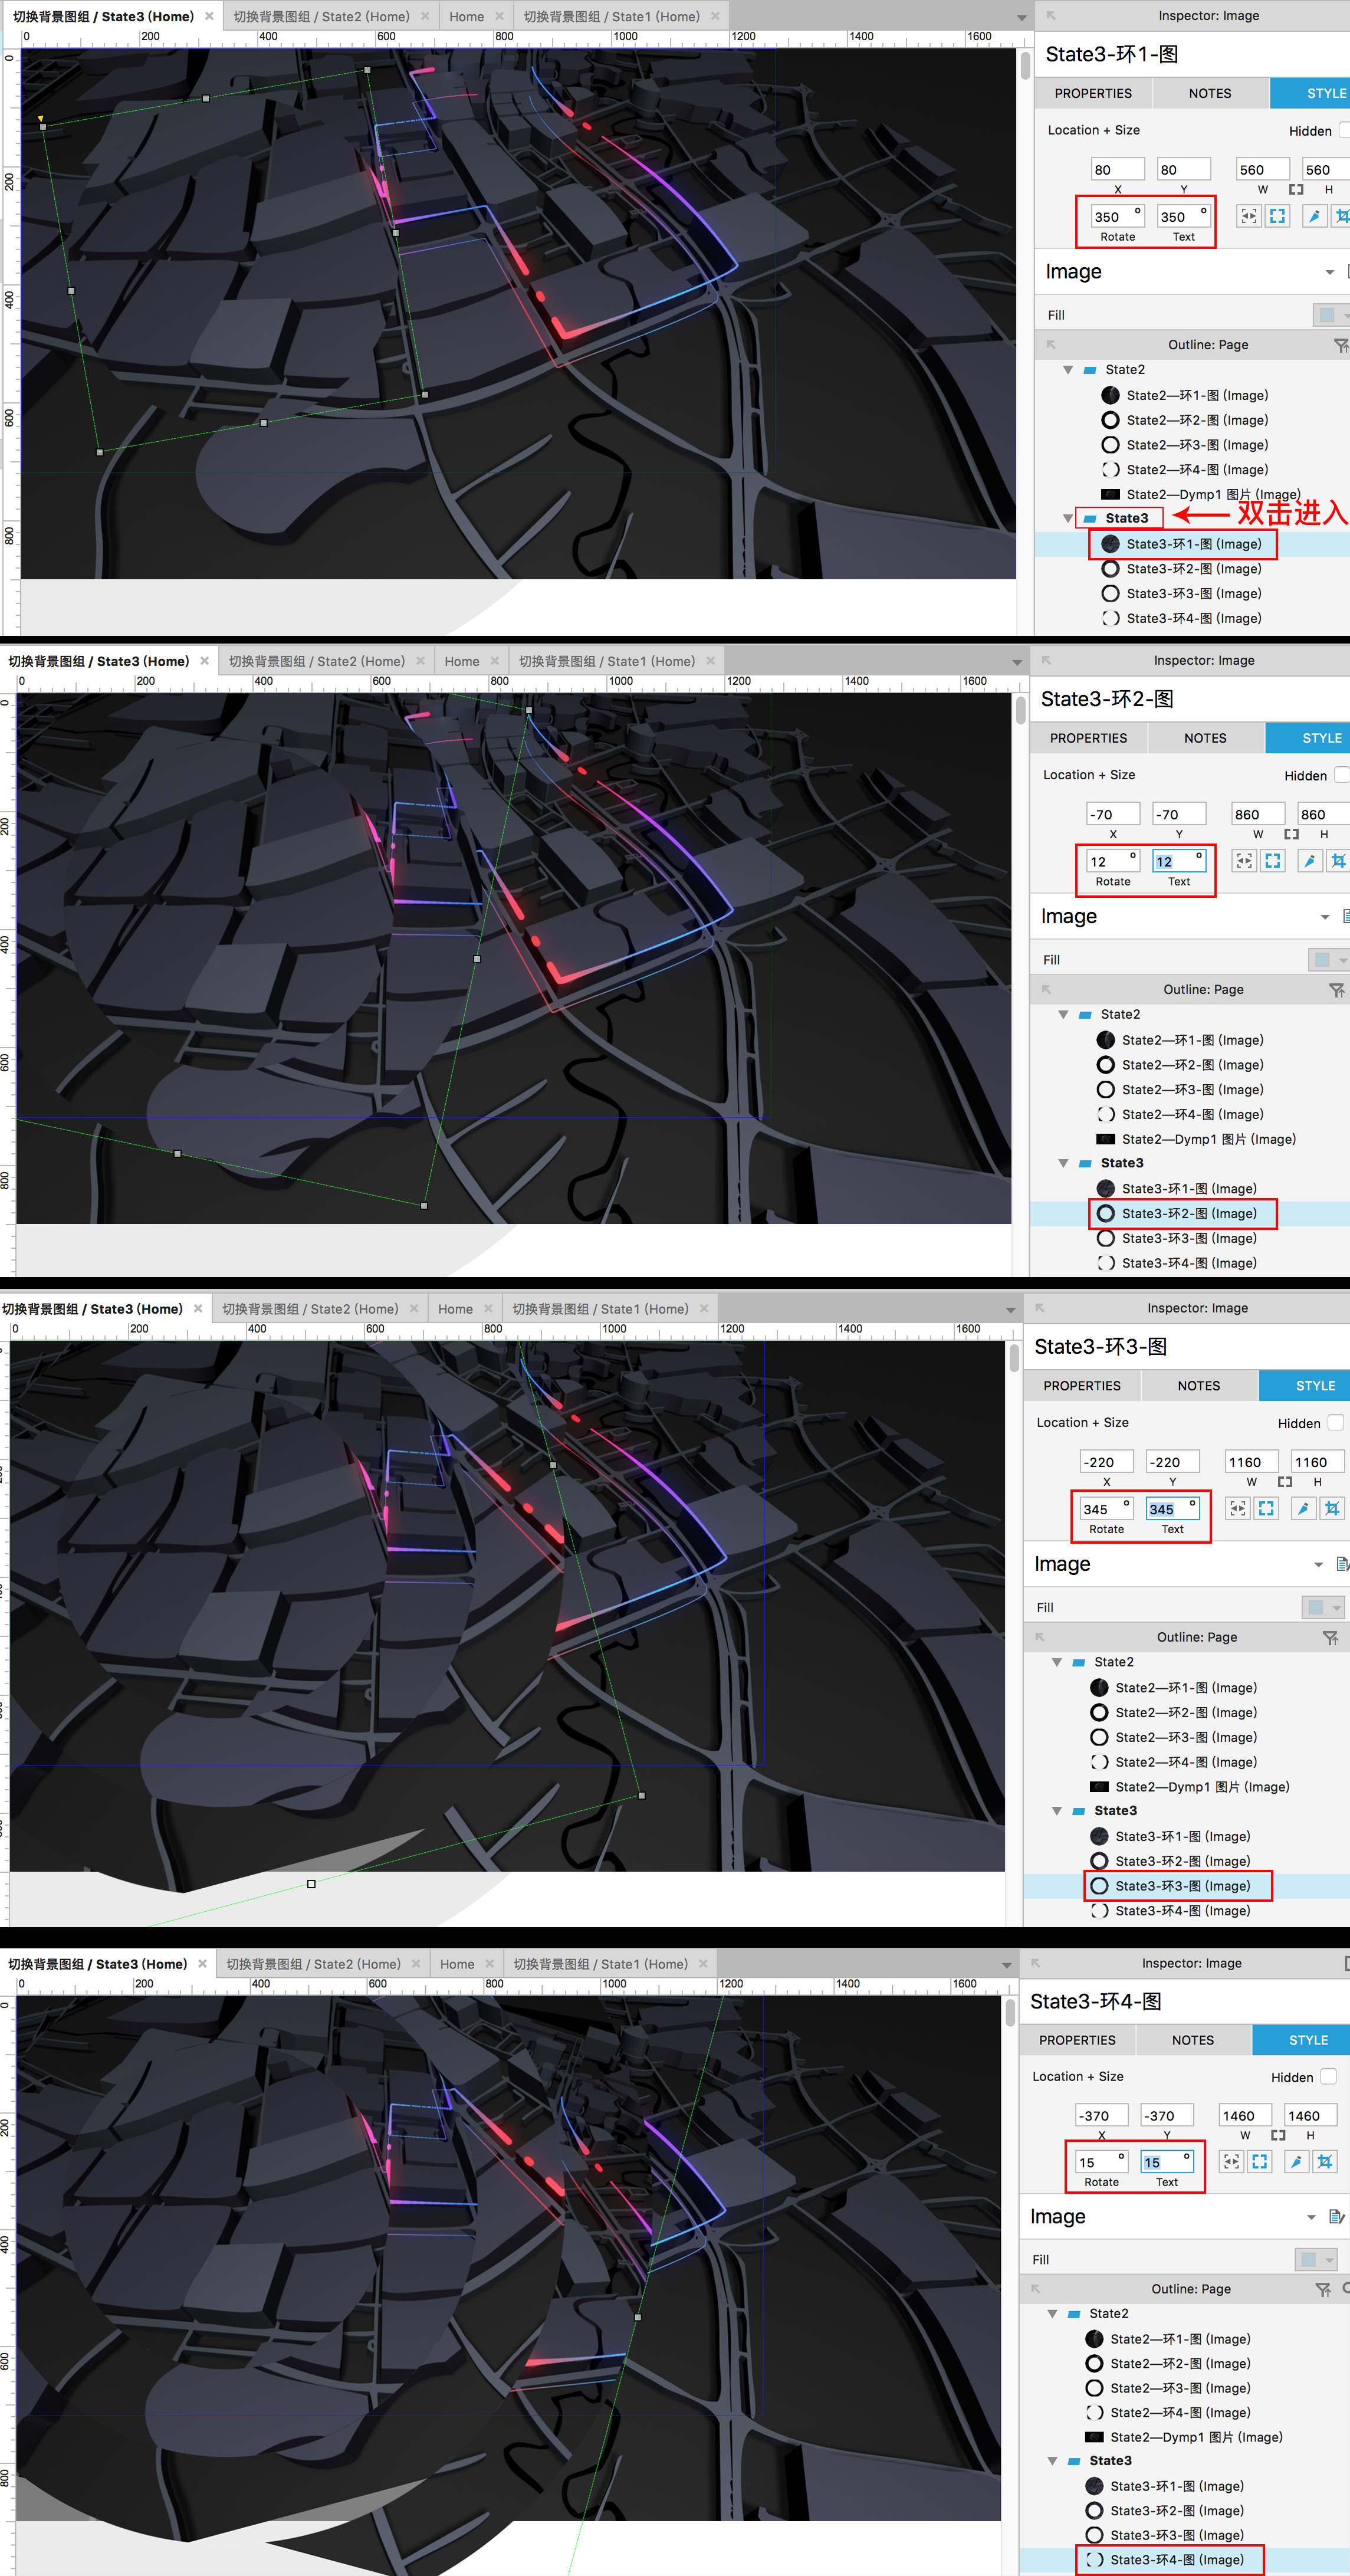Toggle aspect ratio lock in State3-环2-图 inspector
The width and height of the screenshot is (1350, 2576).
1291,834
